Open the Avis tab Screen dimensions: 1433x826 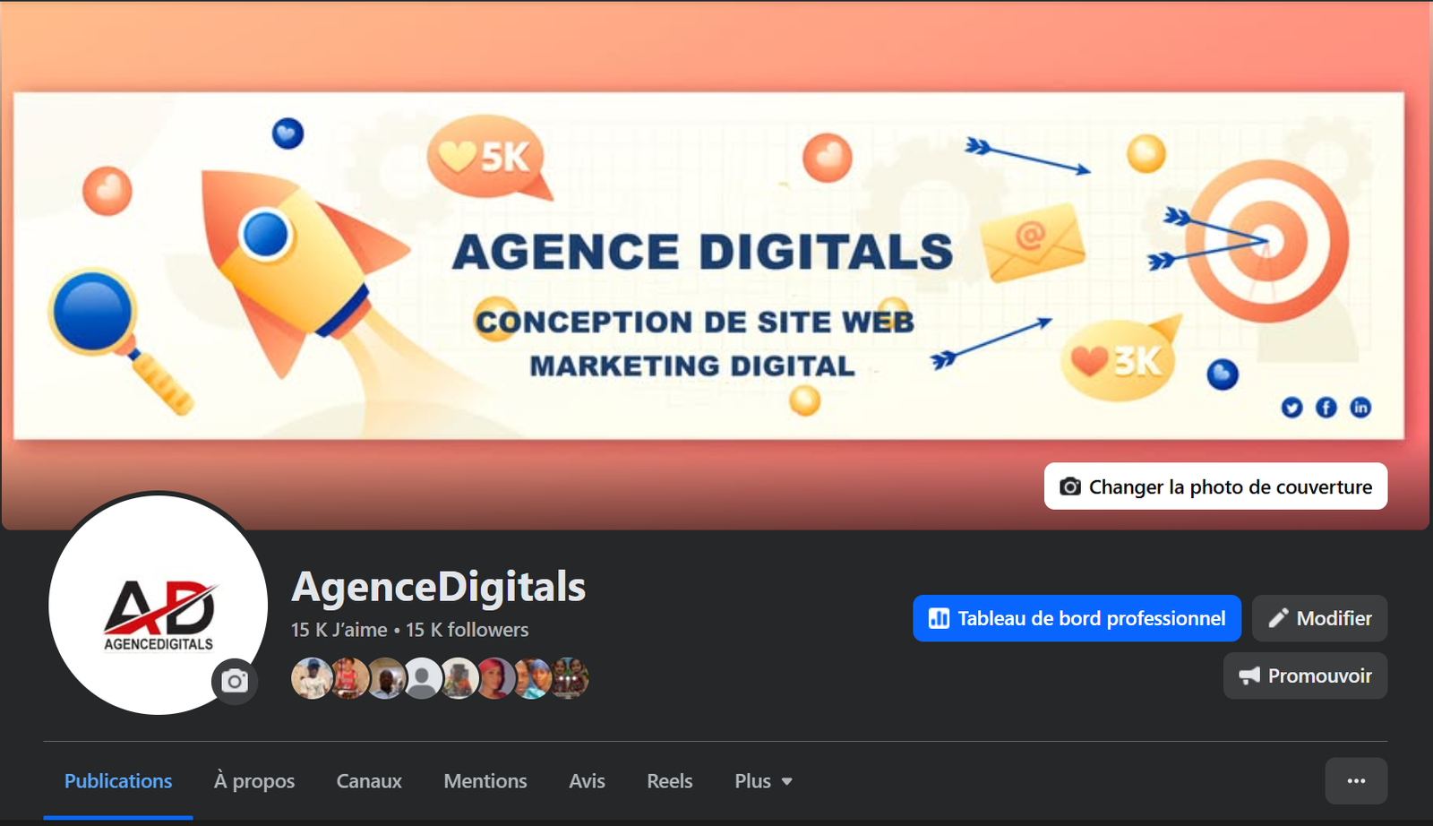588,781
